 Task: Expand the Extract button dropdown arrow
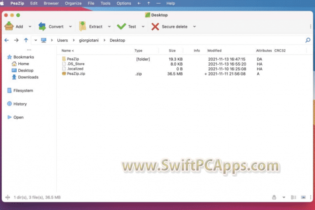point(109,27)
